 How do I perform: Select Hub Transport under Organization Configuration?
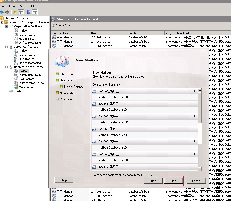(x=28, y=39)
